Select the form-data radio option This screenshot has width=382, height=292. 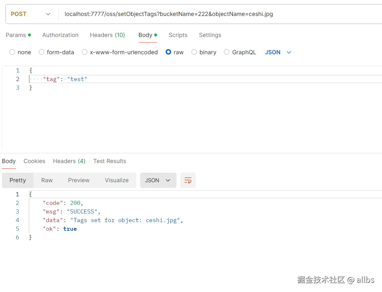42,52
